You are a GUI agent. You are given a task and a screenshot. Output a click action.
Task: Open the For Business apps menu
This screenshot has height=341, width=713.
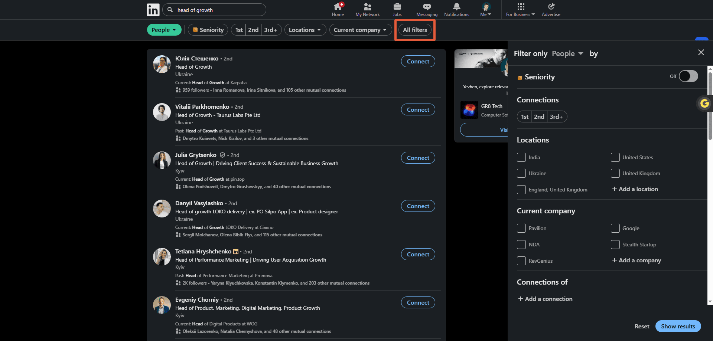pos(520,10)
